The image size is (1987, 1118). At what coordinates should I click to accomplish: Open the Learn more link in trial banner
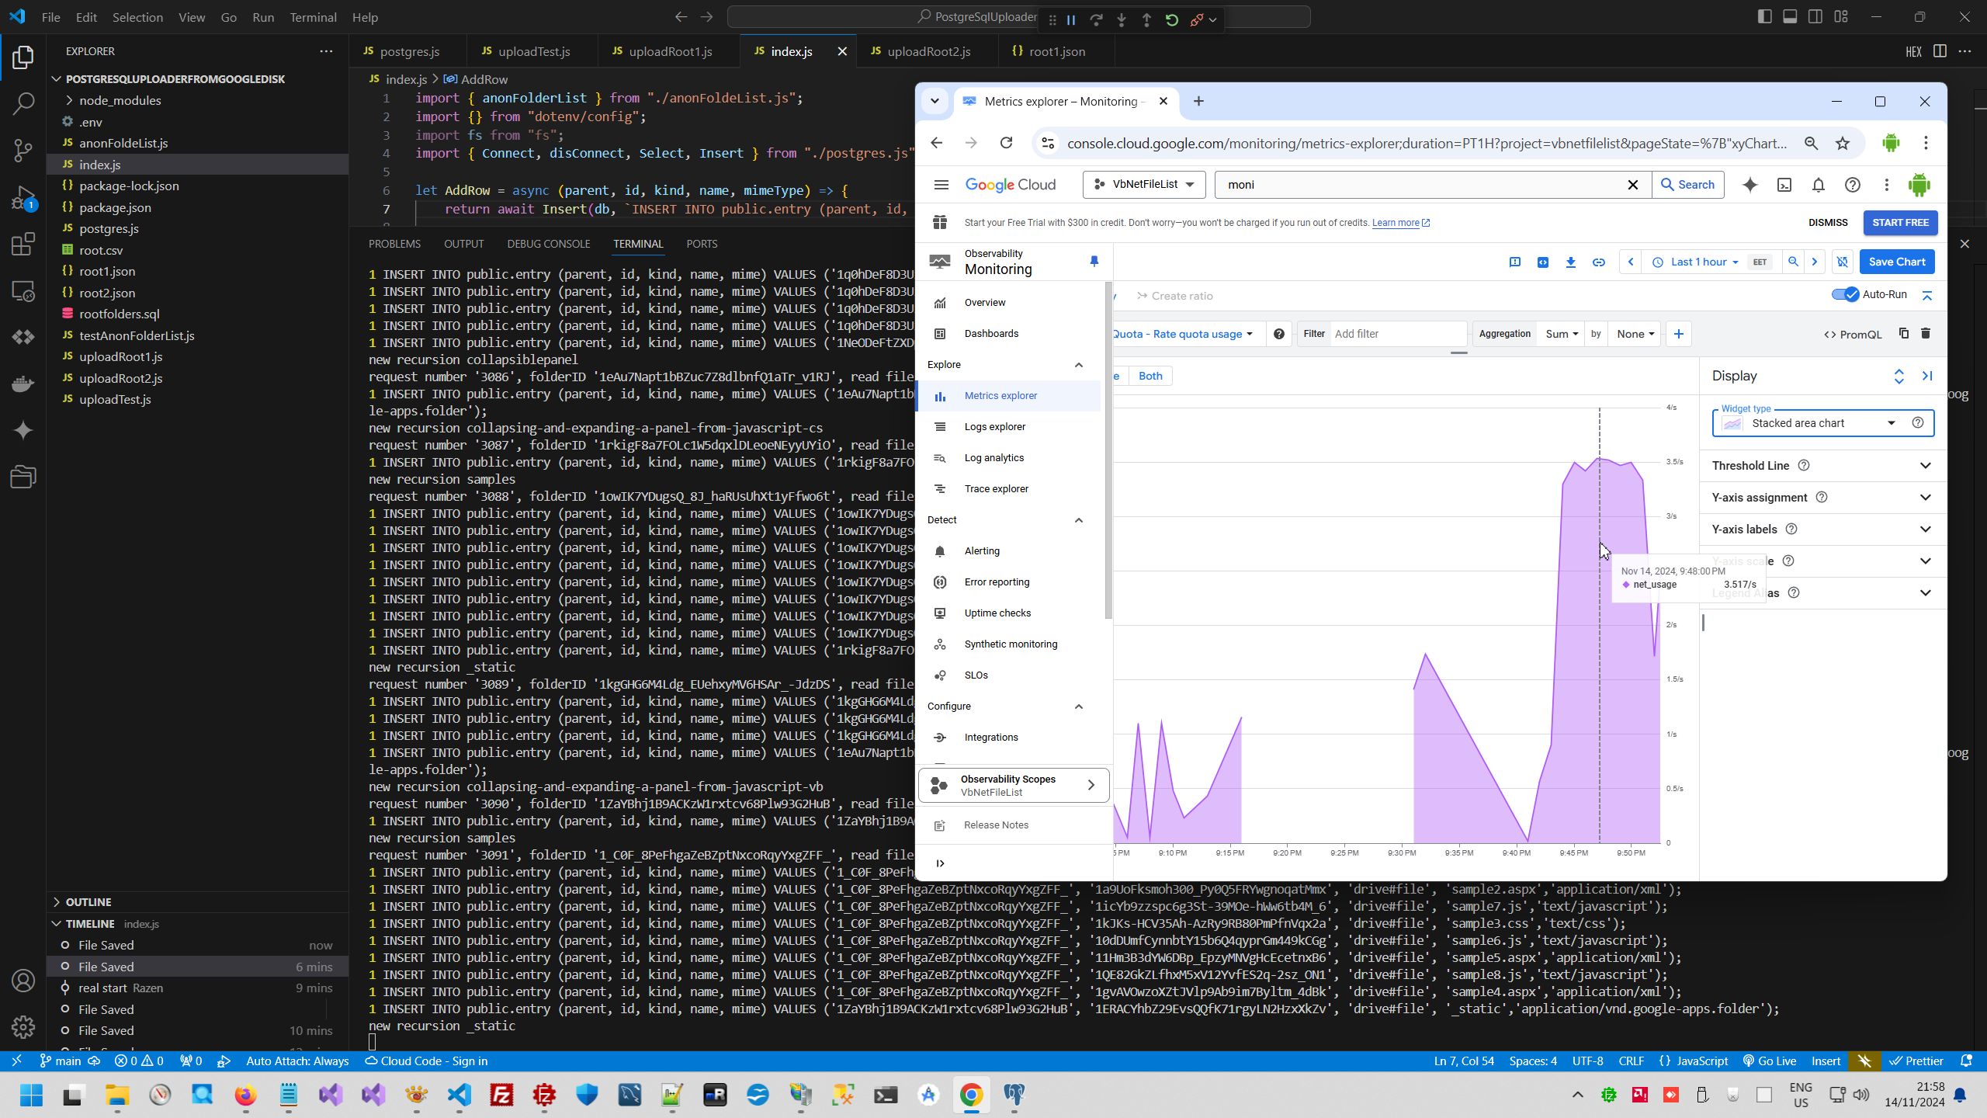coord(1396,223)
